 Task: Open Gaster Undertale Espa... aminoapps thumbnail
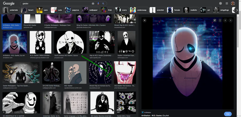(x=126, y=42)
